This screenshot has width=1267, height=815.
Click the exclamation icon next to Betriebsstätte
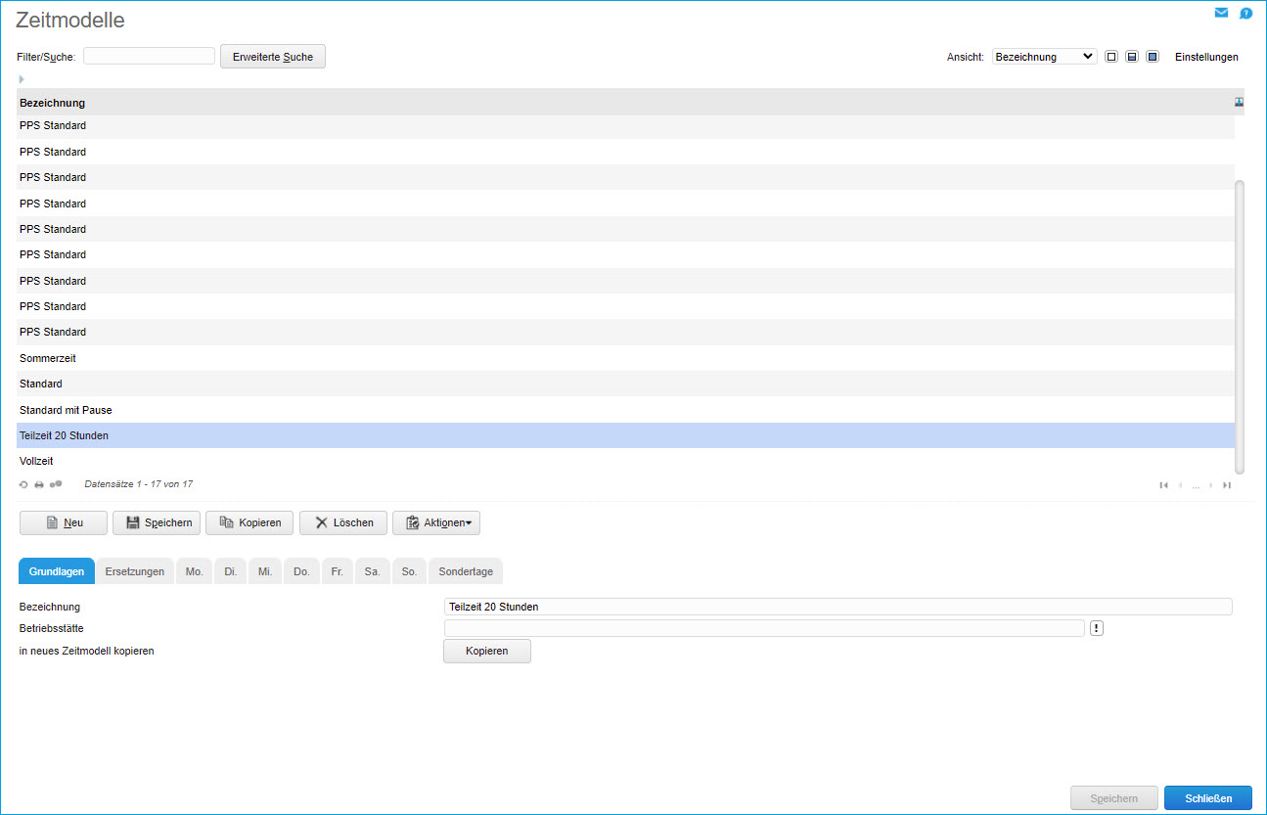[1097, 628]
